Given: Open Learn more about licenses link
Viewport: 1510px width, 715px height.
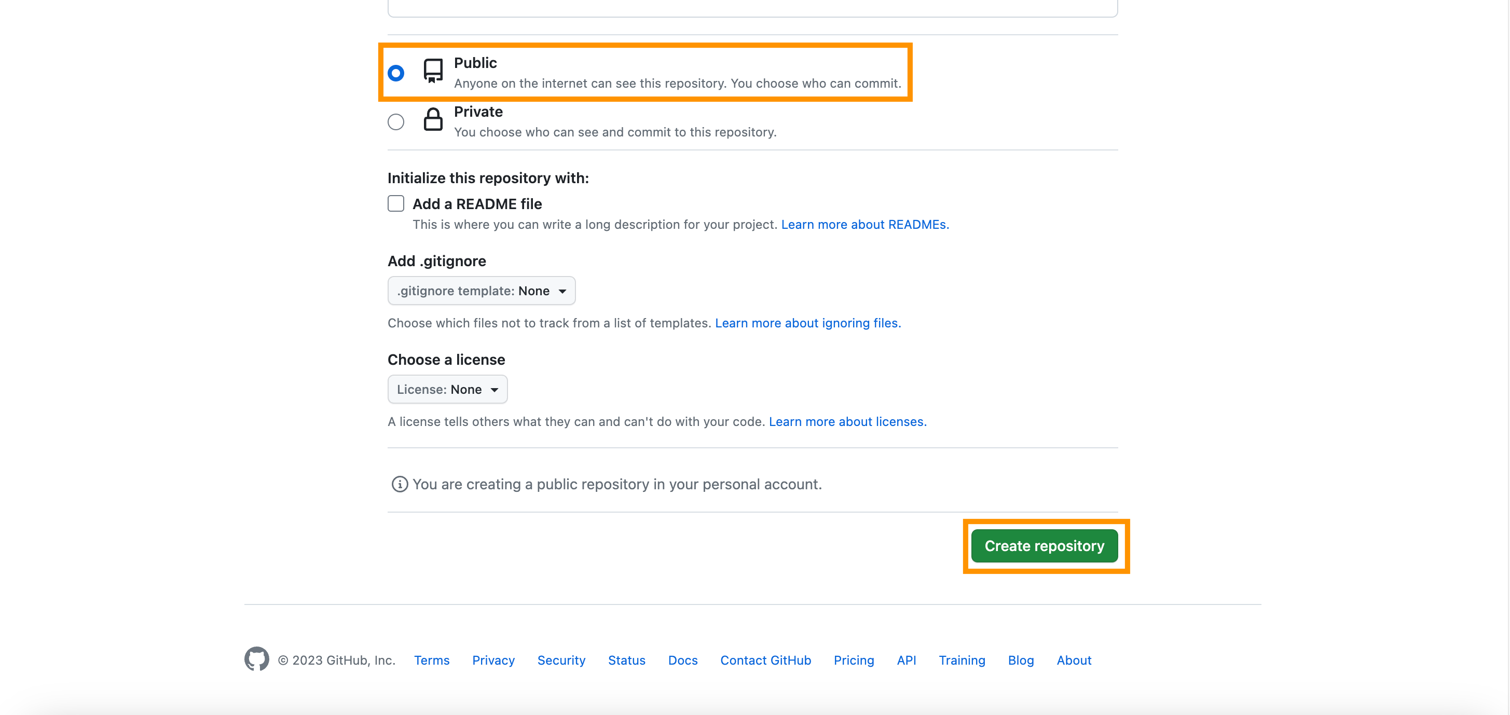Looking at the screenshot, I should (x=847, y=421).
